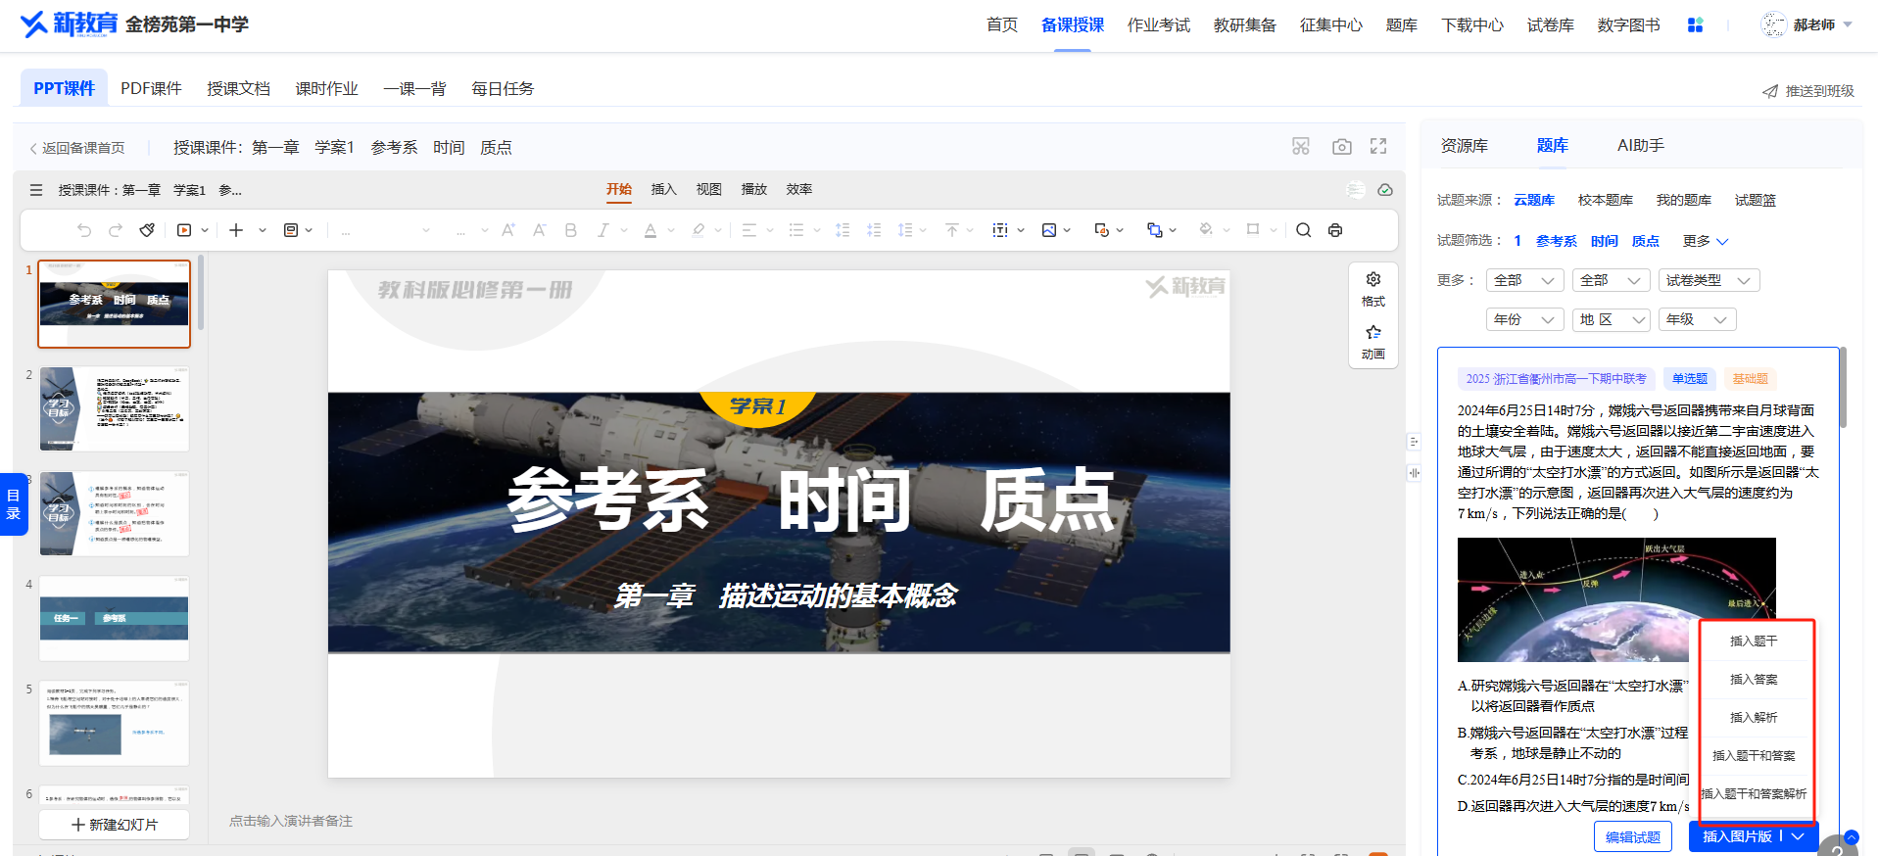This screenshot has width=1878, height=856.
Task: Click the font color A icon
Action: click(650, 230)
